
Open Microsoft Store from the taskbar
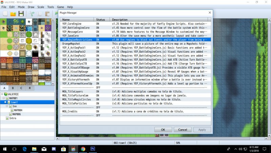click(x=63, y=149)
